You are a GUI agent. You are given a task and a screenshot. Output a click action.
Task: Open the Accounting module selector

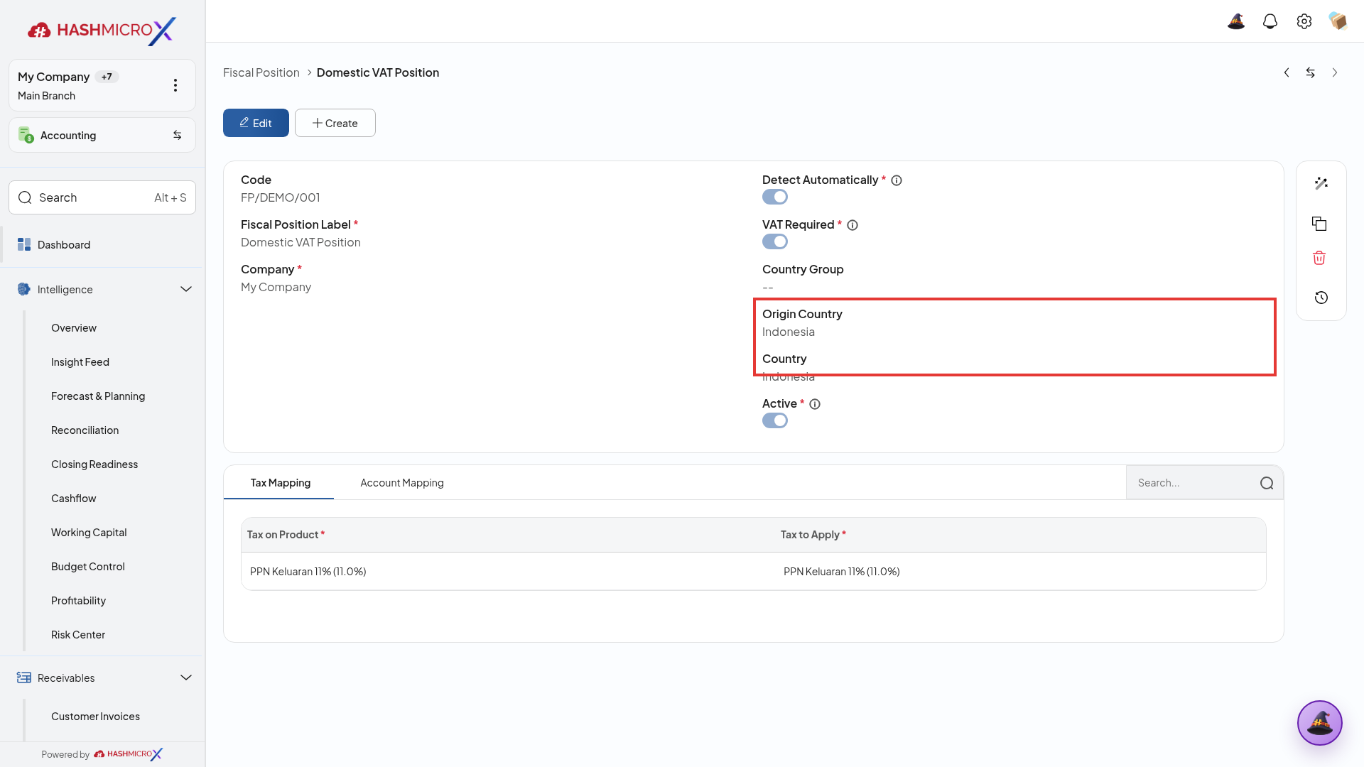pos(102,135)
